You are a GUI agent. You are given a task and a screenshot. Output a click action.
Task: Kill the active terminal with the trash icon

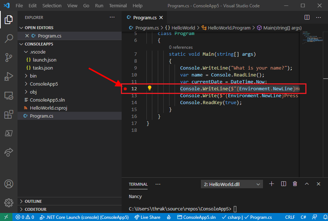coord(295,184)
